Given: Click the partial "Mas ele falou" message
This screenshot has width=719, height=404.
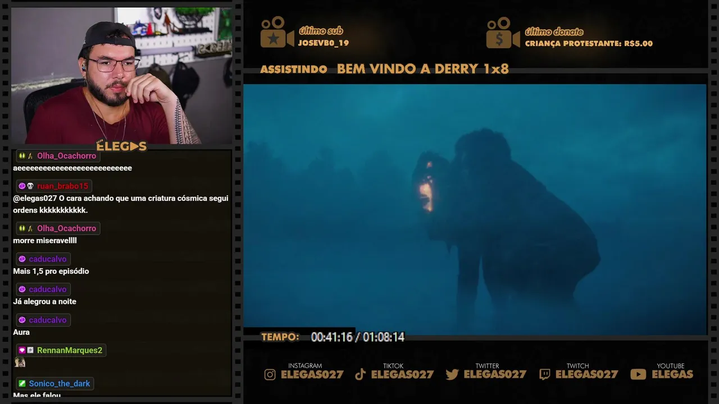Looking at the screenshot, I should coord(37,395).
